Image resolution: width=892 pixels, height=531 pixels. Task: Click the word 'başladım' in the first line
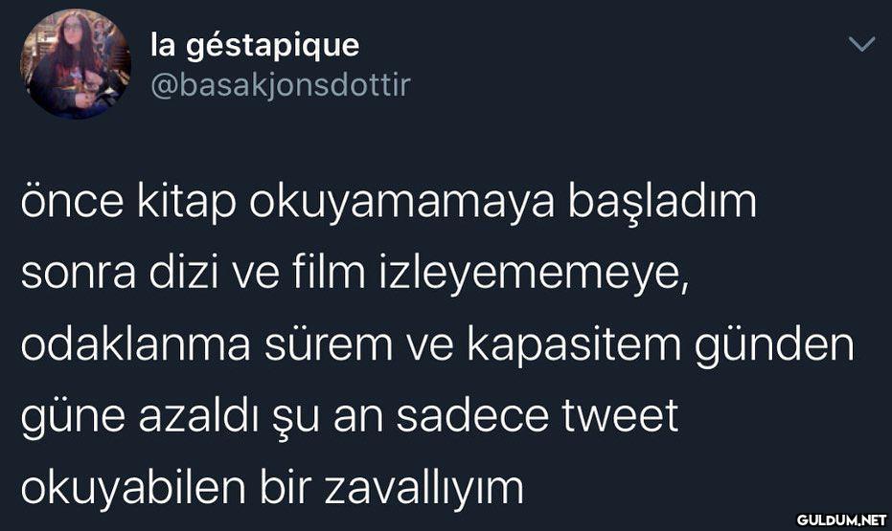(663, 204)
